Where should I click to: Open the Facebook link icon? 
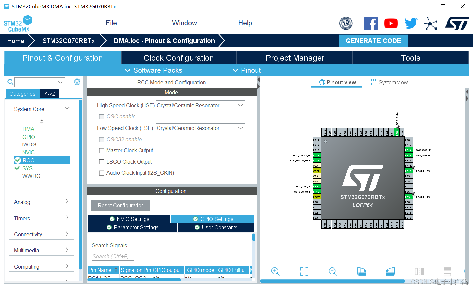[x=371, y=23]
